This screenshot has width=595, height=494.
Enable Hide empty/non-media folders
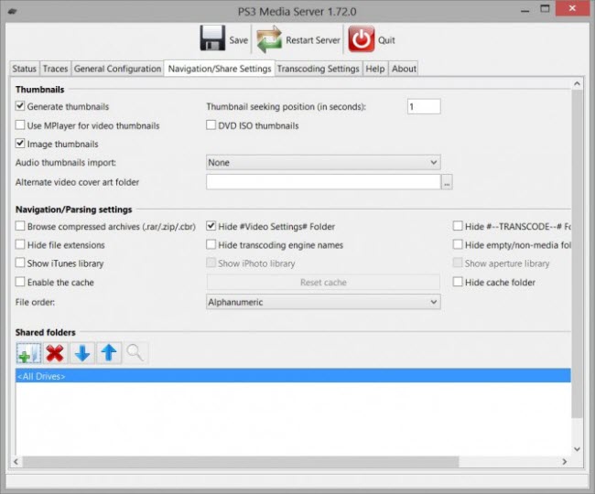click(x=458, y=244)
